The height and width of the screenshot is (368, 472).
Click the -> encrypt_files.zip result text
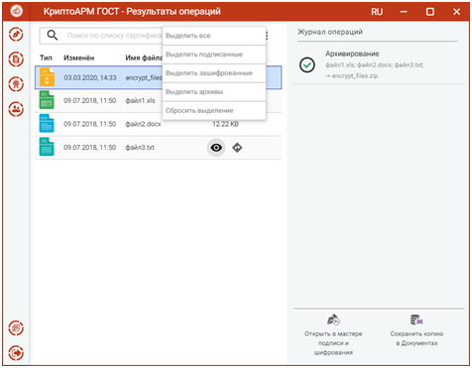click(x=351, y=75)
